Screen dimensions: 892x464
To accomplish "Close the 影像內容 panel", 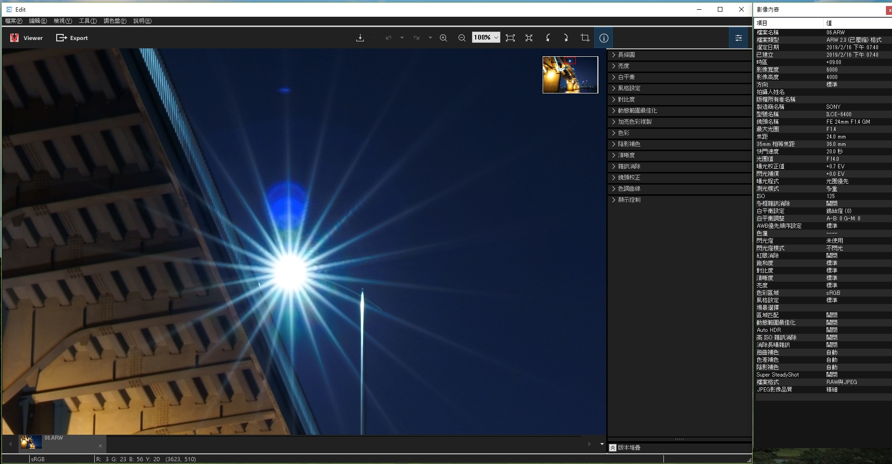I will [889, 10].
